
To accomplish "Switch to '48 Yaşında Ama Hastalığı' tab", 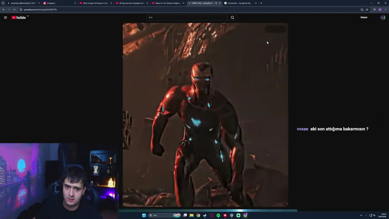I will pos(132,3).
